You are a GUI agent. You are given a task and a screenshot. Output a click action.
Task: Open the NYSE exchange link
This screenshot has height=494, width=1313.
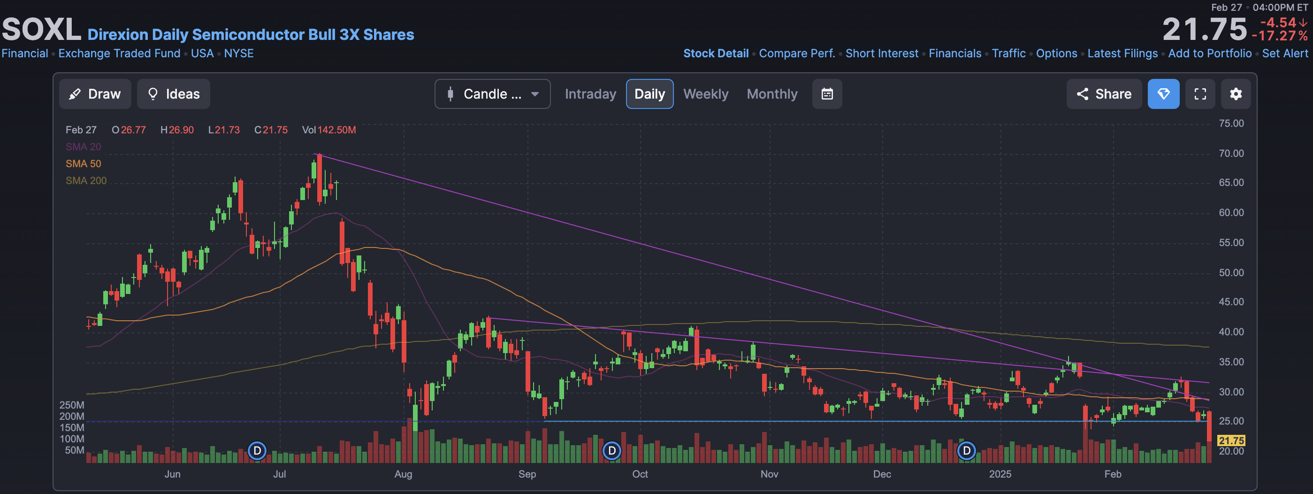(x=238, y=53)
